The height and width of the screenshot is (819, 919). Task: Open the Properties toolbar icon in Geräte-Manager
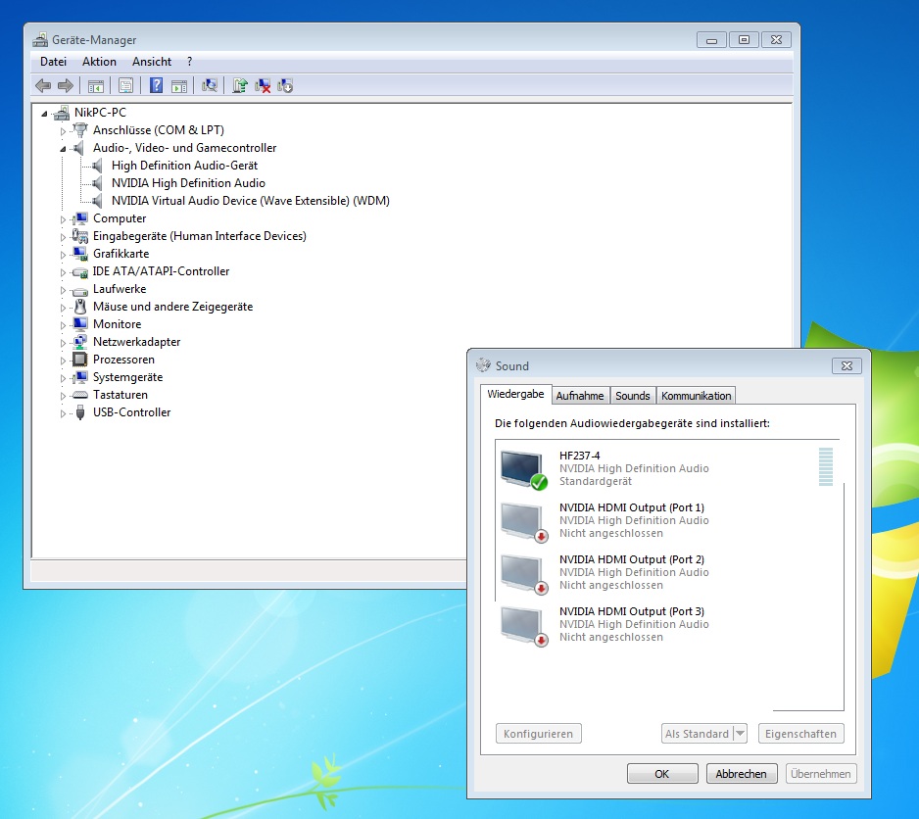pos(126,85)
